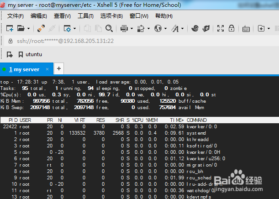279x199 pixels.
Task: Click the migration/0 command text
Action: tap(202, 165)
